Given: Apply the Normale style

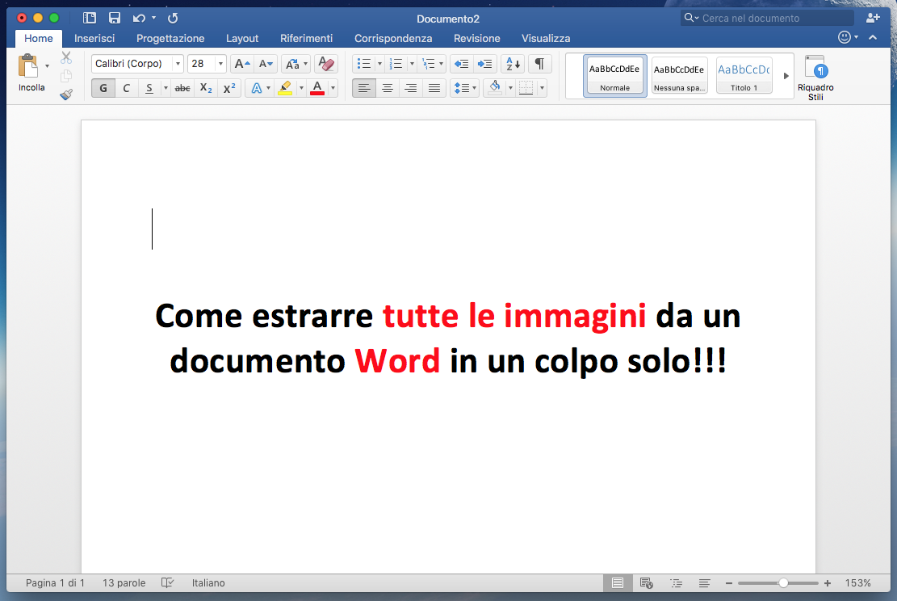Looking at the screenshot, I should click(614, 76).
